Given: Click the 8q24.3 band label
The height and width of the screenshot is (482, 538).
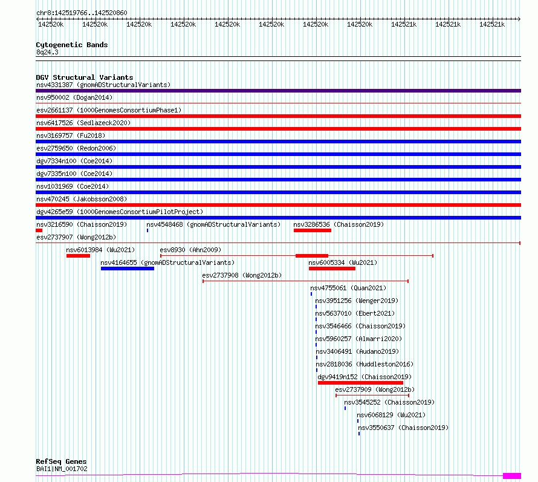Looking at the screenshot, I should tap(47, 52).
